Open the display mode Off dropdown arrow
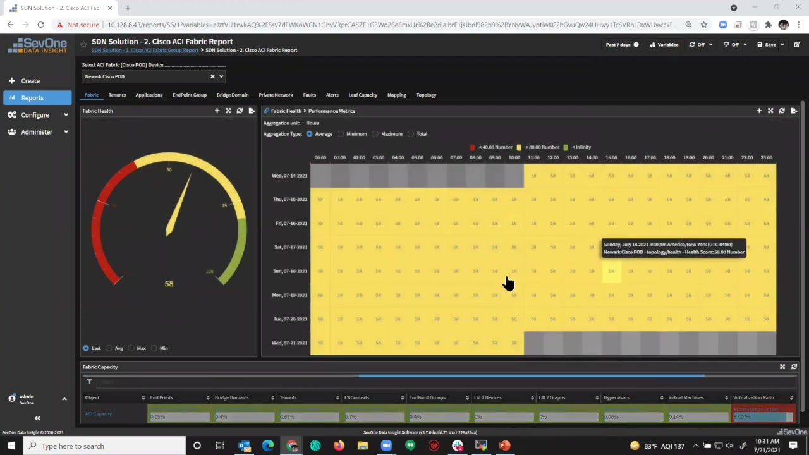809x455 pixels. (x=745, y=45)
